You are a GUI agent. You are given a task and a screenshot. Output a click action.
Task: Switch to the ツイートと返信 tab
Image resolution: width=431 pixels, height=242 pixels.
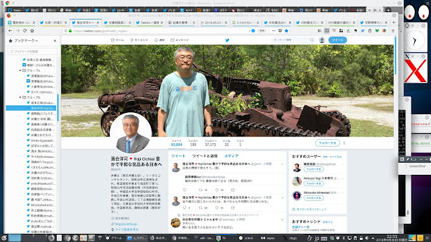(205, 156)
